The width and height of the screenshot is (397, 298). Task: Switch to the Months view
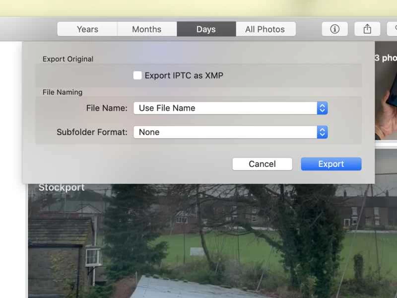146,29
